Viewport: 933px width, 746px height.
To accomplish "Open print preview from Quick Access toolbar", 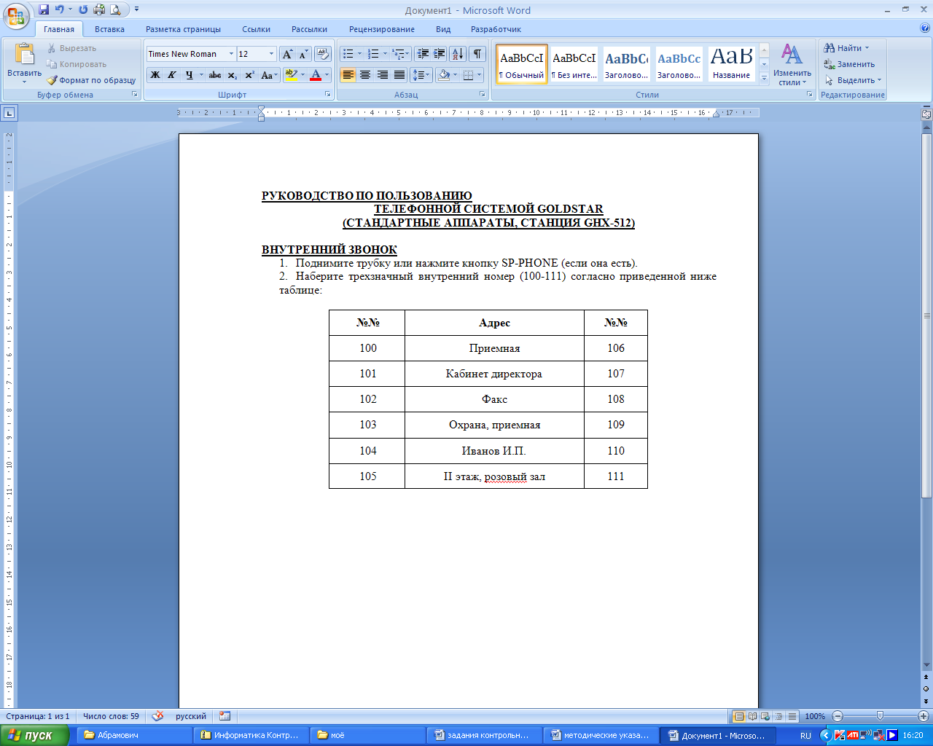I will pyautogui.click(x=114, y=9).
